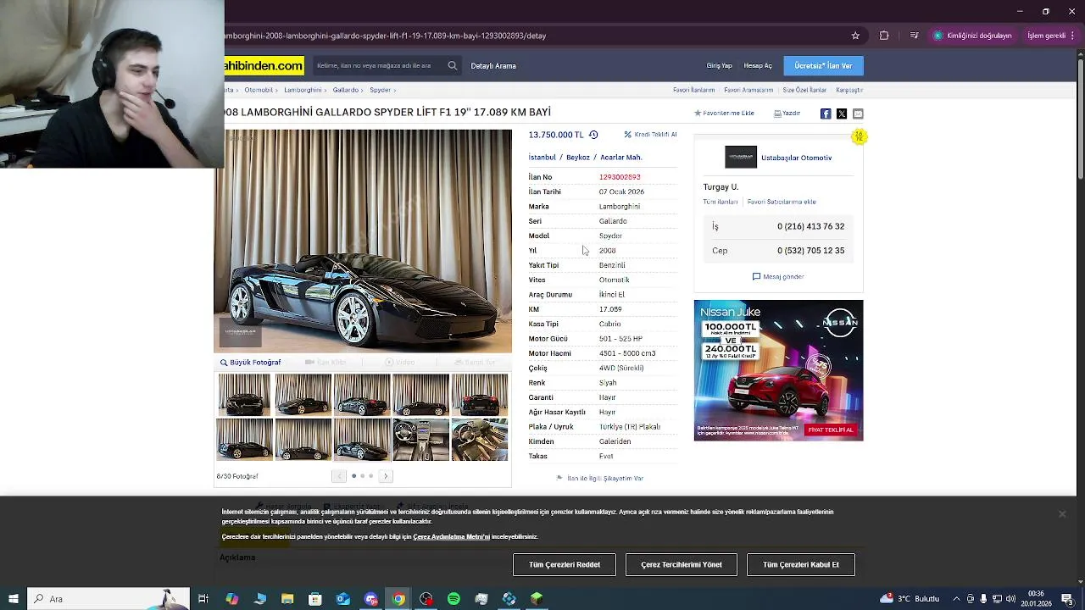Select Gallardo in the breadcrumb
The image size is (1085, 610).
345,90
